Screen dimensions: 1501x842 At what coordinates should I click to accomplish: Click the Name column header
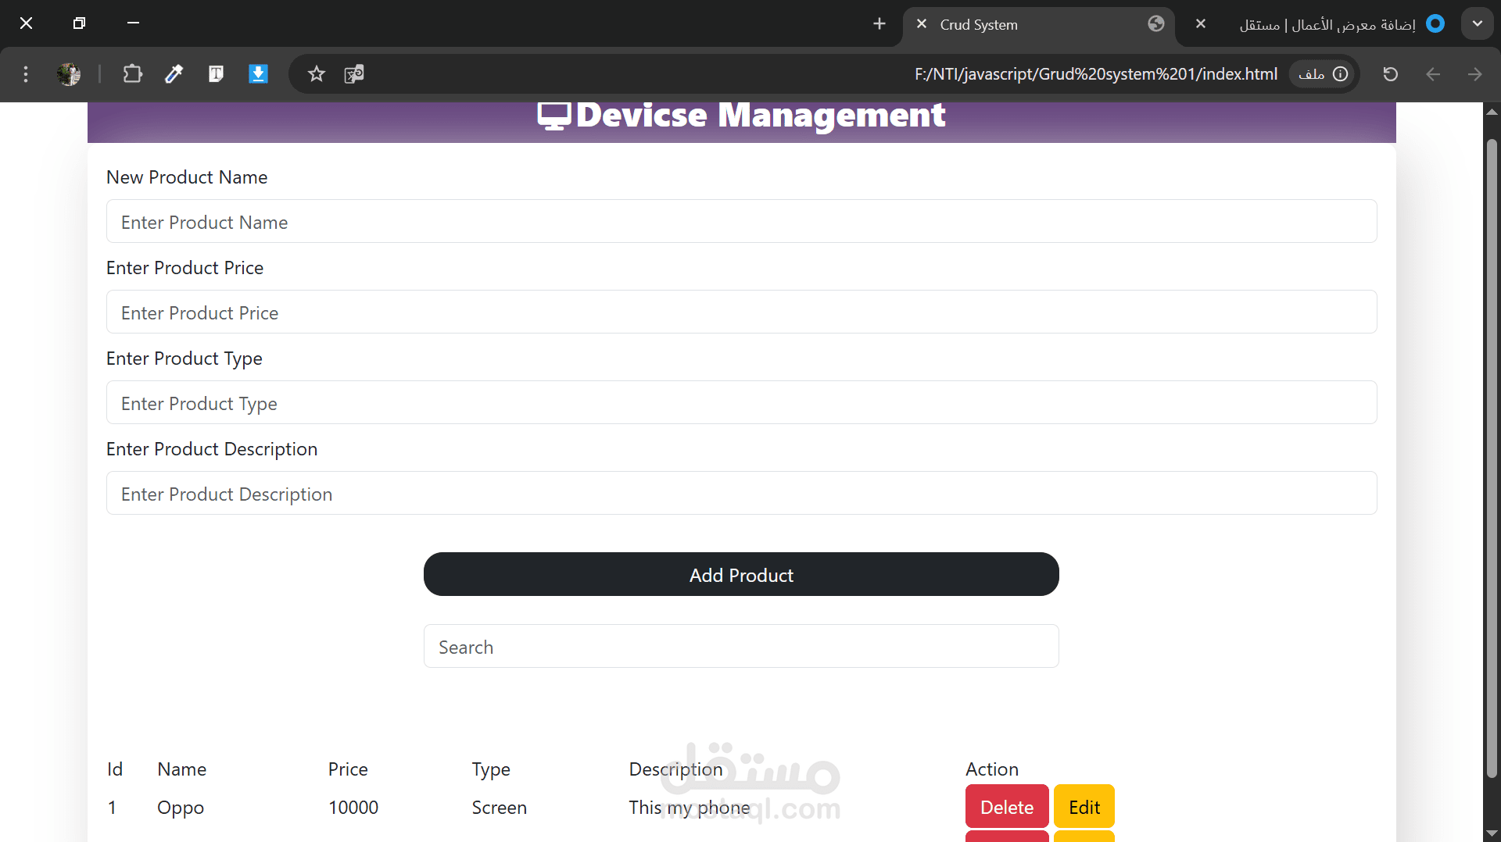coord(181,769)
